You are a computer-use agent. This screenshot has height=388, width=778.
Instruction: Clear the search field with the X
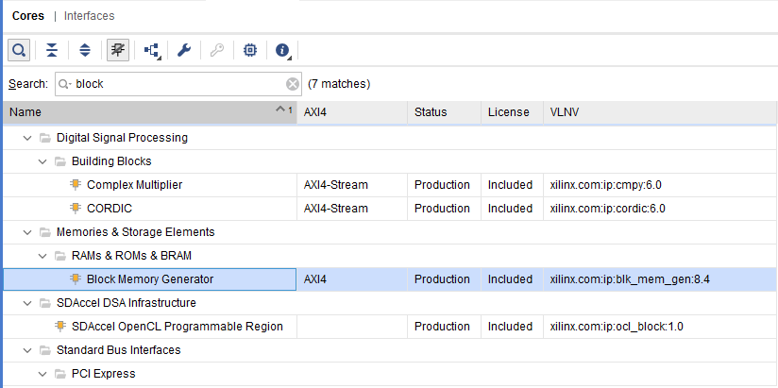click(293, 84)
